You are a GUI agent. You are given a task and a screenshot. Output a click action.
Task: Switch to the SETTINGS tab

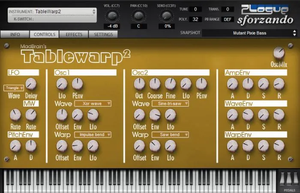point(103,35)
